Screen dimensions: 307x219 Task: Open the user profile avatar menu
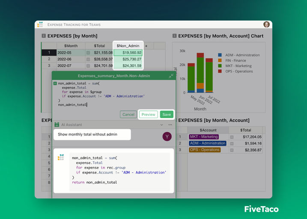[x=266, y=24]
